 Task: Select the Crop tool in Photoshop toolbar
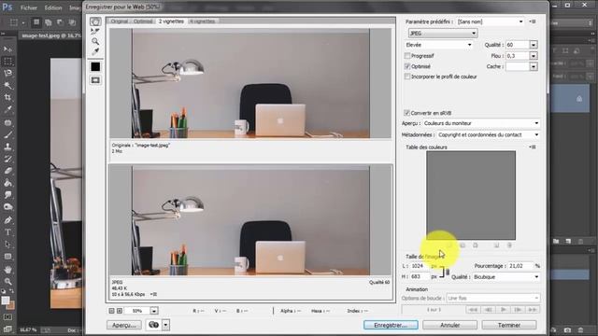point(8,97)
